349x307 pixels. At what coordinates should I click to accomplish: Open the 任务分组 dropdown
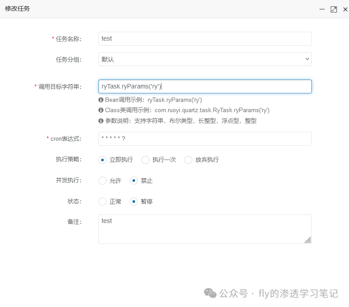205,59
